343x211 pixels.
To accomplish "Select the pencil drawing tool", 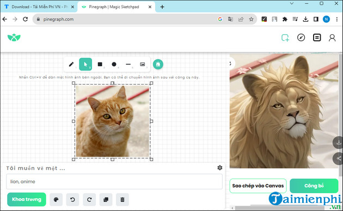I will point(71,65).
